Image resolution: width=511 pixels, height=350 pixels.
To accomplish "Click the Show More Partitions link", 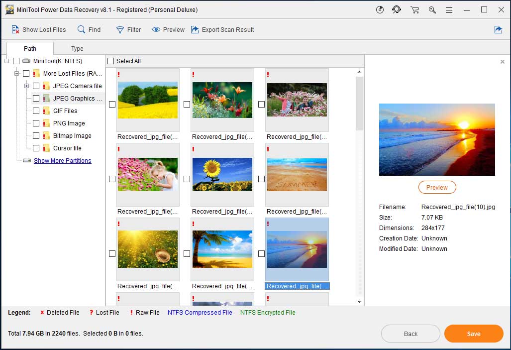I will pos(62,161).
